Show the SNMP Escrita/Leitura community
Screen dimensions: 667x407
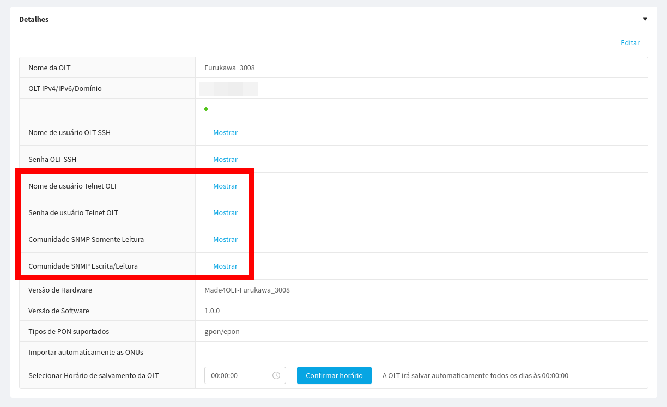225,266
